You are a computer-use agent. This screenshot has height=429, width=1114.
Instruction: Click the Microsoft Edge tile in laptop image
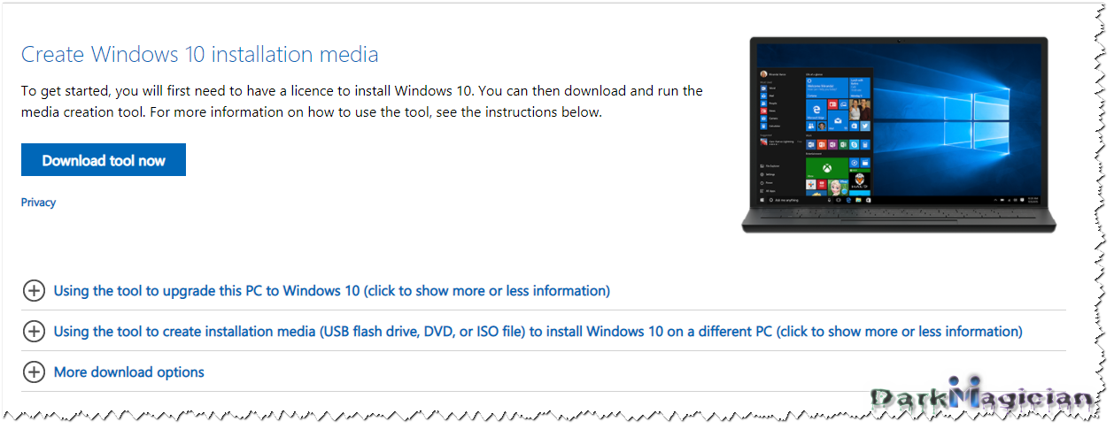tap(816, 110)
